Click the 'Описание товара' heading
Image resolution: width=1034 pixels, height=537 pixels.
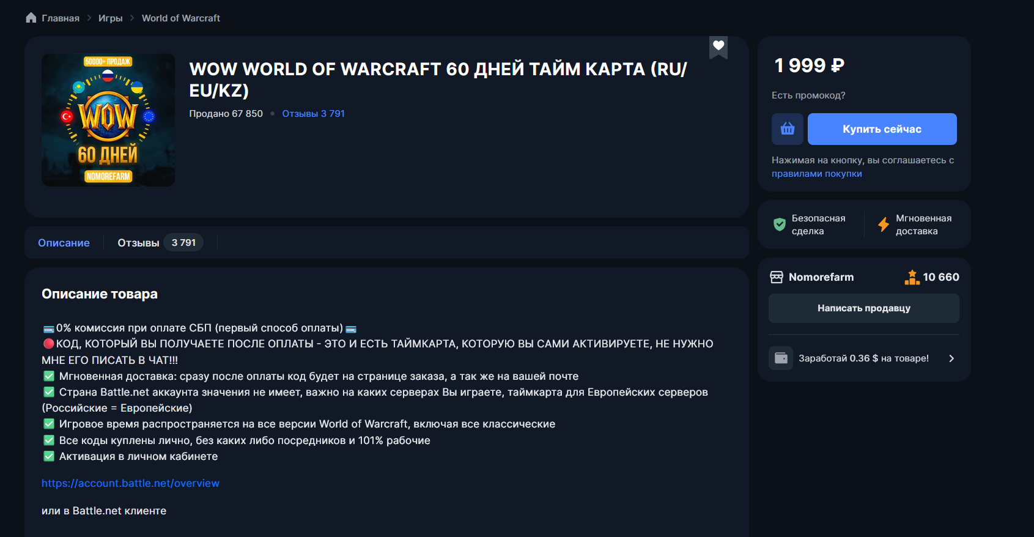(x=100, y=294)
